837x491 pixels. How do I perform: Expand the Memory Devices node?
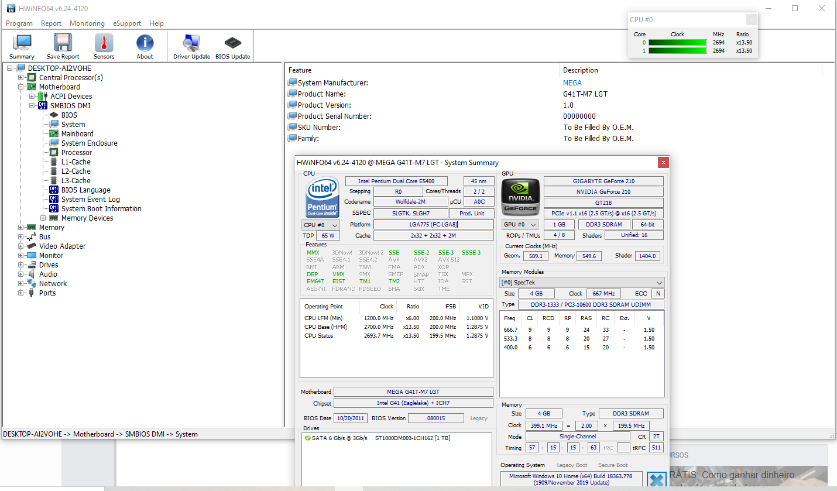(x=43, y=218)
